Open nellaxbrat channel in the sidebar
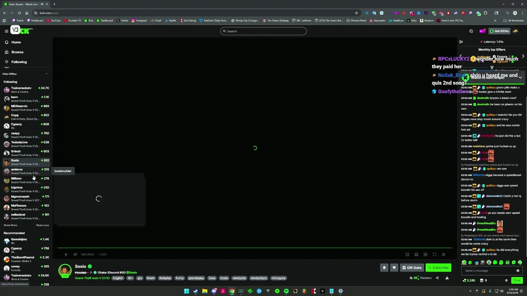 [26, 216]
